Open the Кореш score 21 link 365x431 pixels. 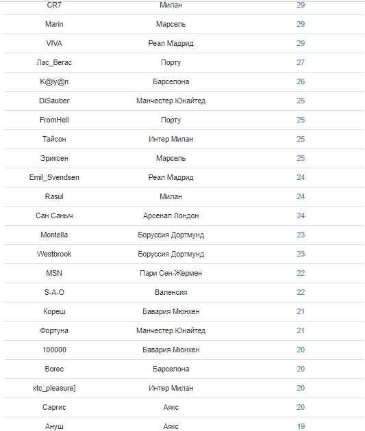point(301,312)
